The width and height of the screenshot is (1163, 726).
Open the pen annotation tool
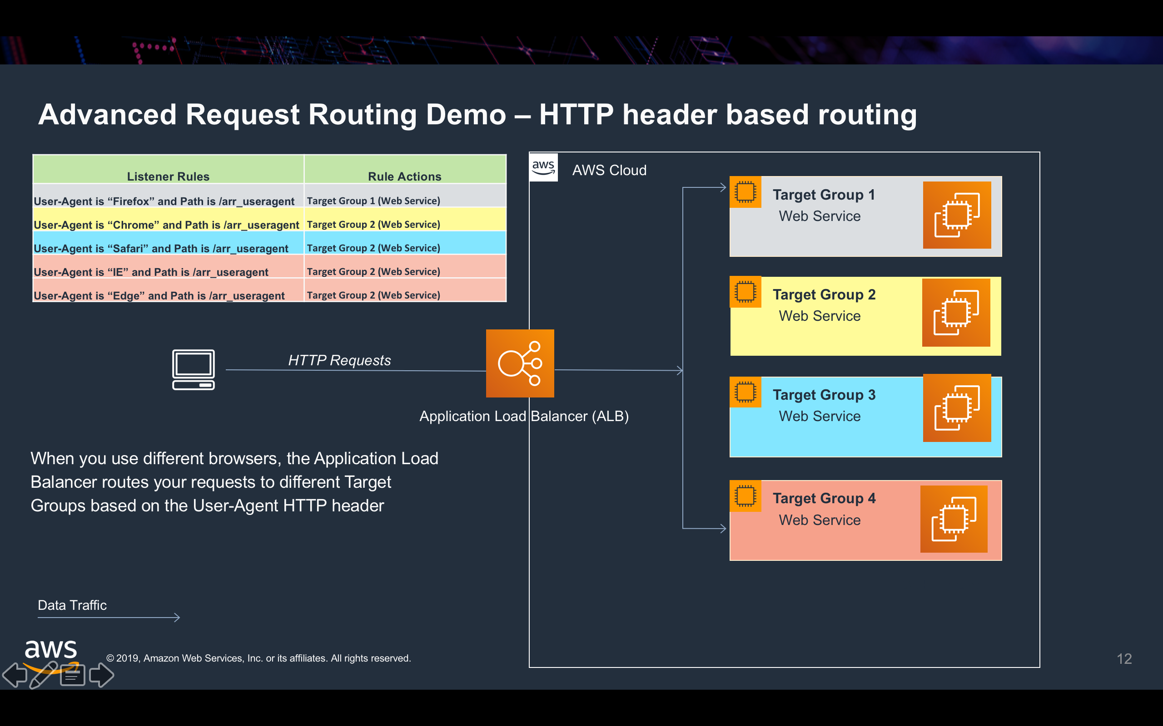(43, 675)
